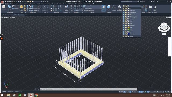Click the green color swatch of layer tapa
This screenshot has width=172, height=97.
point(129,30)
